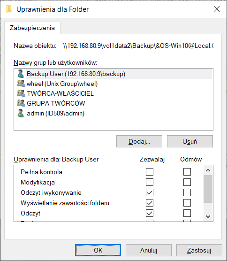This screenshot has height=261, width=227.
Task: Toggle allow Wyświetlanie zawartości folderu
Action: 150,203
